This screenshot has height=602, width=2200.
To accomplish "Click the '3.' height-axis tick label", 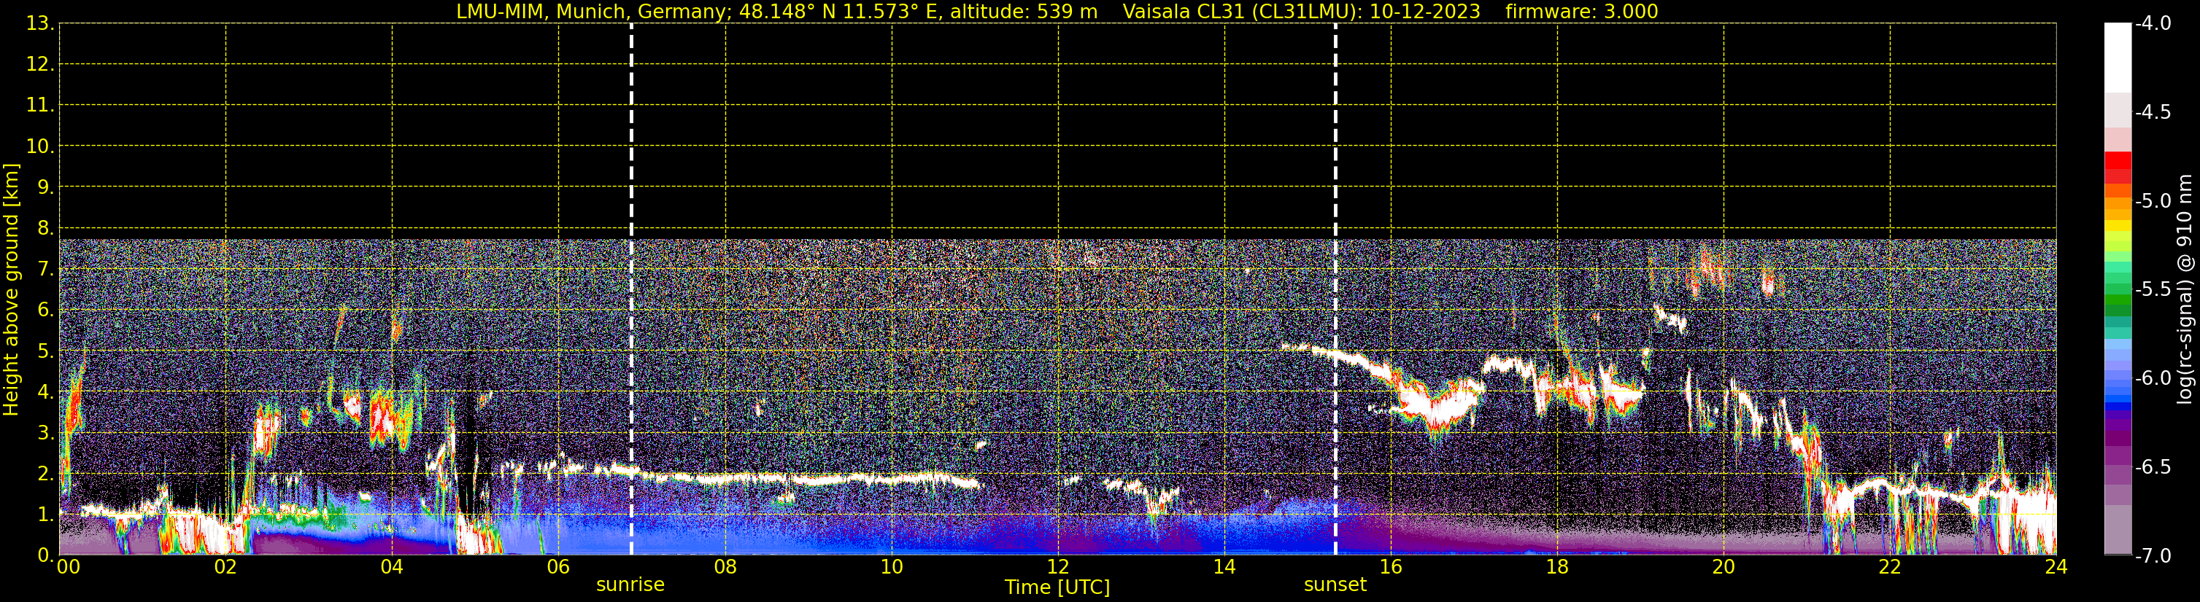I will 46,433.
